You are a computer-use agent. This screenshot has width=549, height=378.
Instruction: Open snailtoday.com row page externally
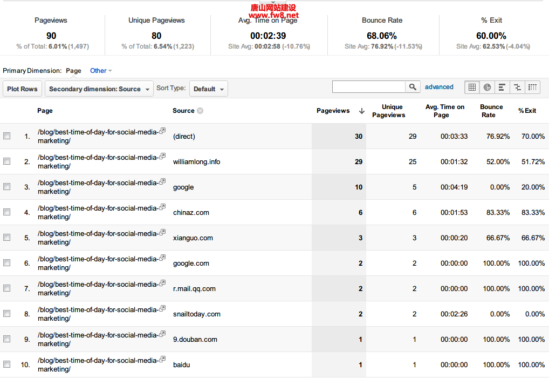[x=162, y=308]
